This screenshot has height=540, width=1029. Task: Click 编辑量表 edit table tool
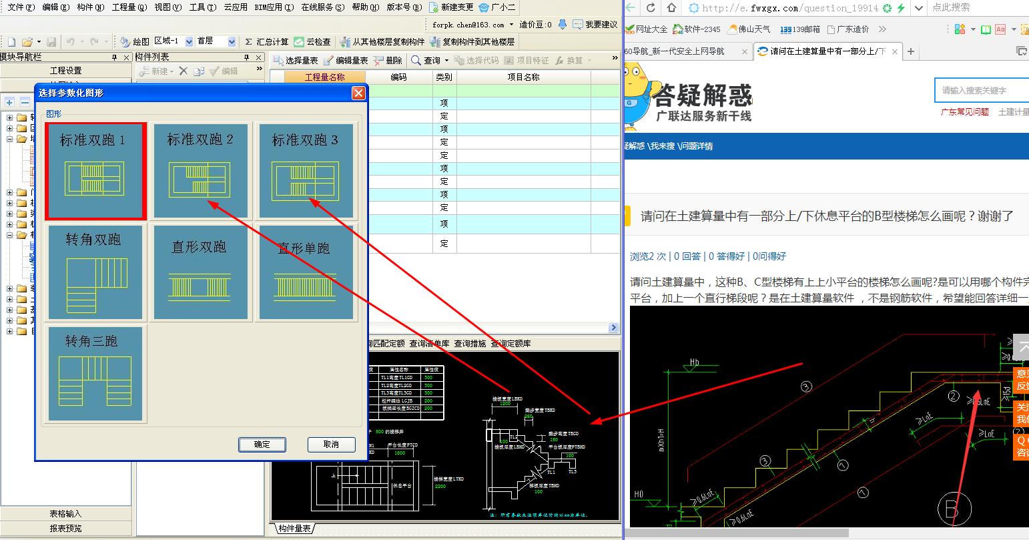click(x=345, y=60)
